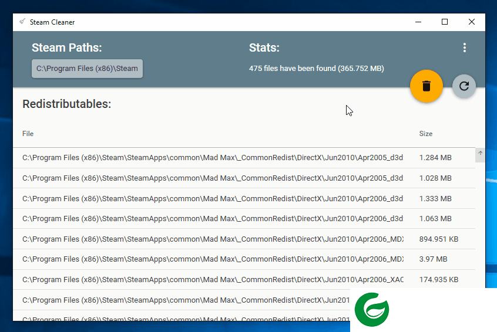
Task: Select the row with size 1.063 MB
Action: tap(244, 219)
